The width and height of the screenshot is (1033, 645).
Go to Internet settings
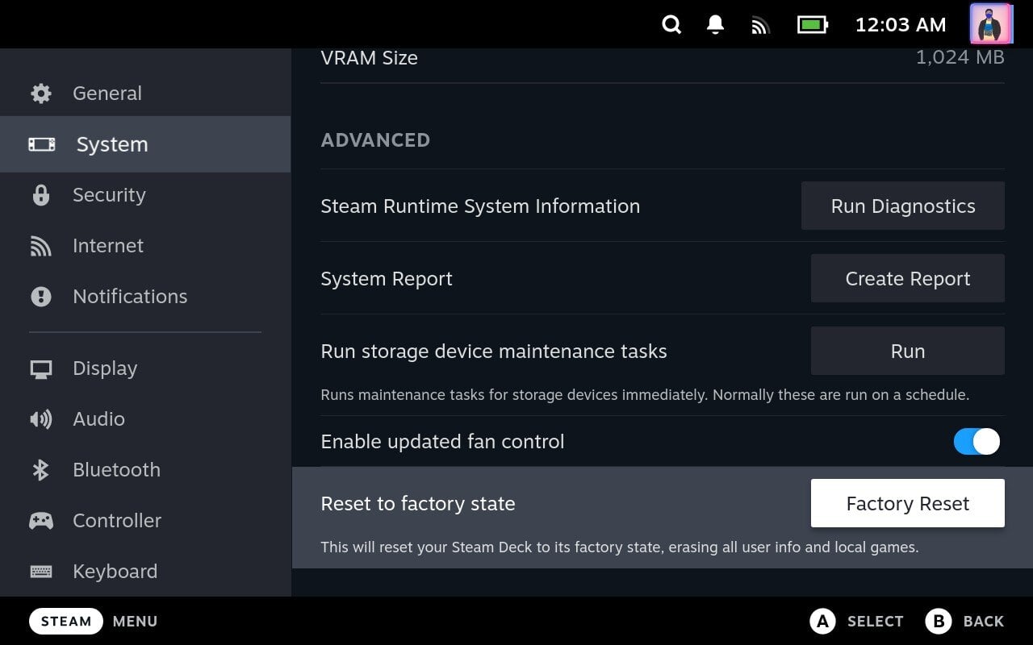coord(145,246)
